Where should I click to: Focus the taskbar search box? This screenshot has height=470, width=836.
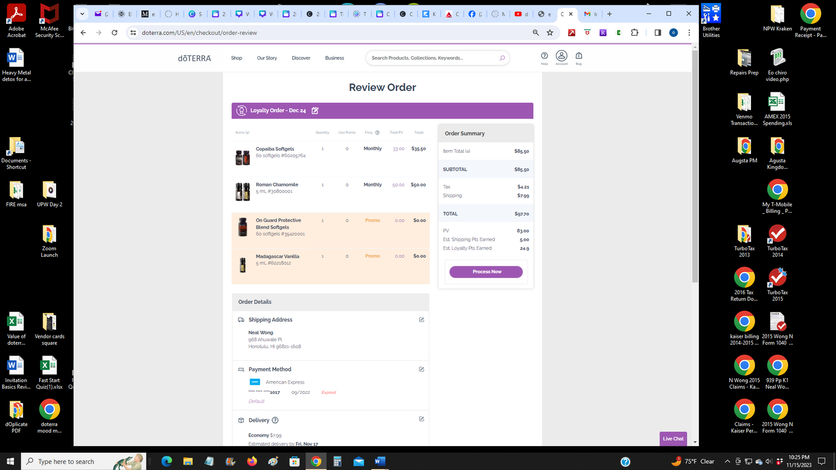click(x=84, y=461)
